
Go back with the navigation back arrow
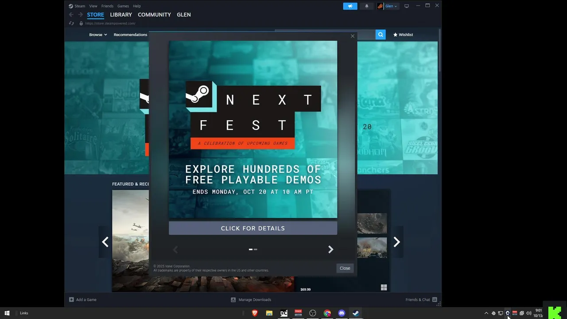72,15
